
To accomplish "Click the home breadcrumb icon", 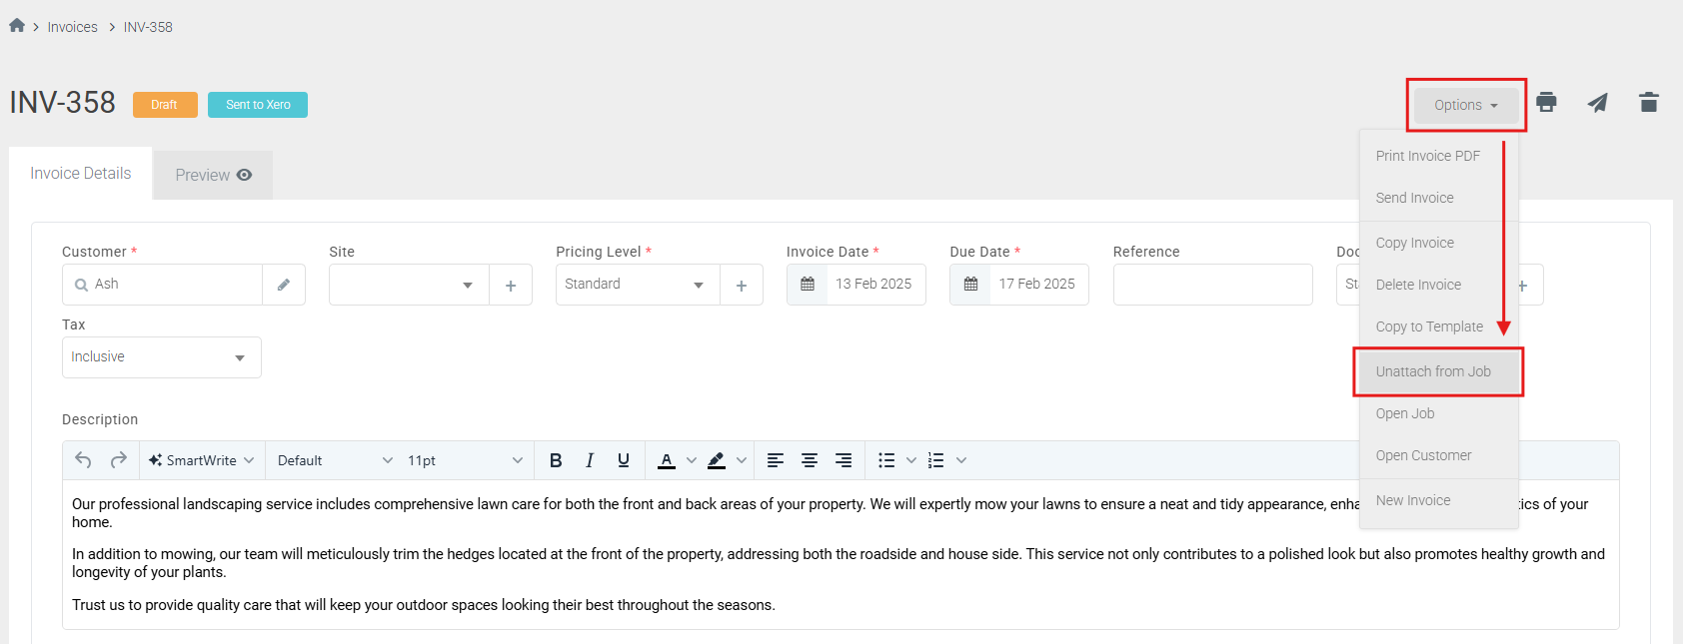I will 17,26.
